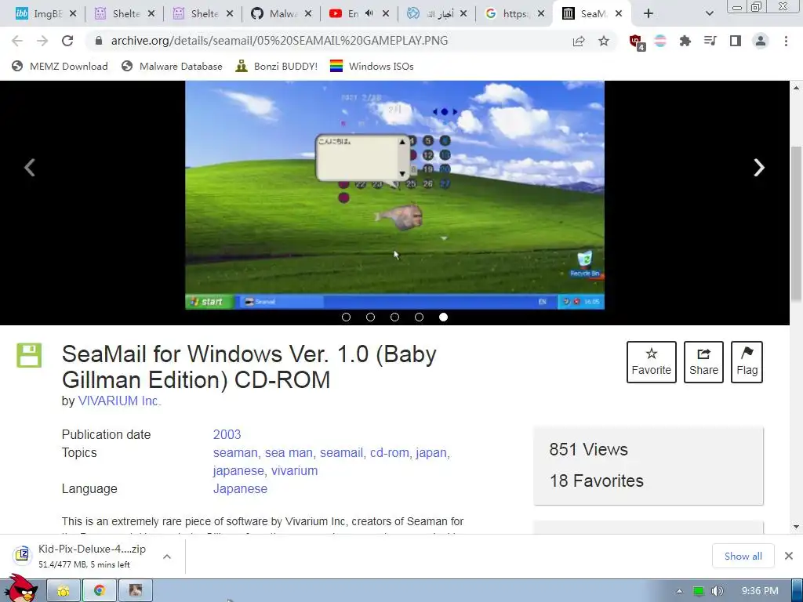
Task: Click the Share button
Action: click(x=703, y=362)
